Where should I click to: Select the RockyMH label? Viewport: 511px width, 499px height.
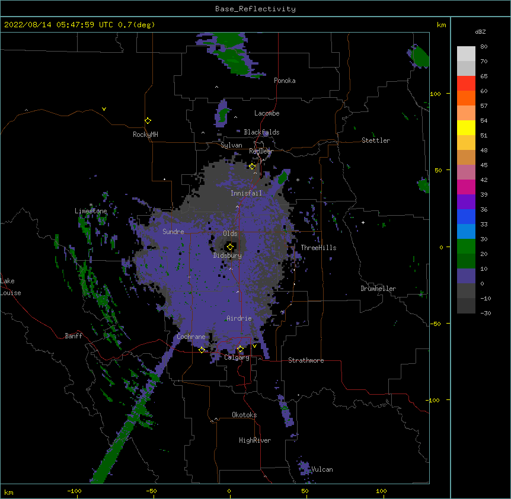click(145, 135)
